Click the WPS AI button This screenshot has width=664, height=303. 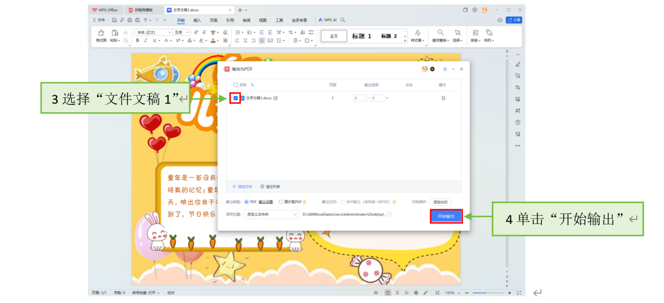click(x=328, y=20)
